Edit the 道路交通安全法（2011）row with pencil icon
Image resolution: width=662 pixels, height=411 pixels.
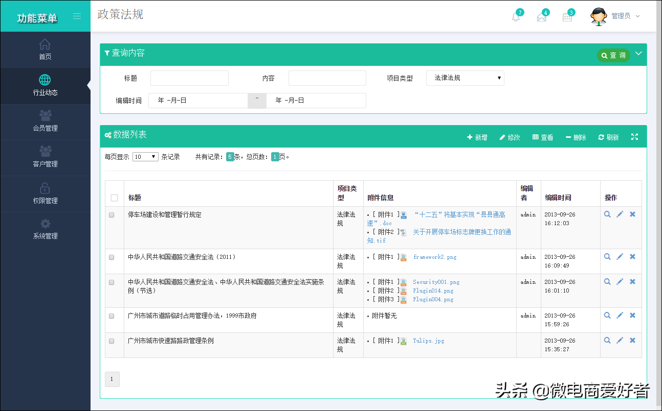620,257
